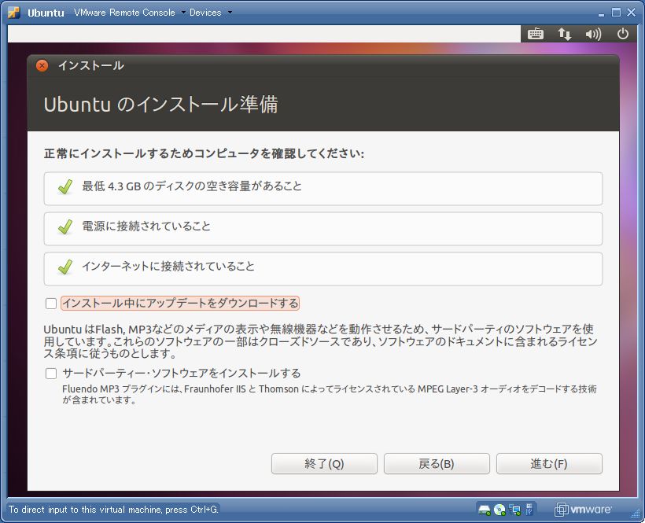Open the VMware Remote Console dropdown menu
This screenshot has height=523, width=645.
point(130,13)
